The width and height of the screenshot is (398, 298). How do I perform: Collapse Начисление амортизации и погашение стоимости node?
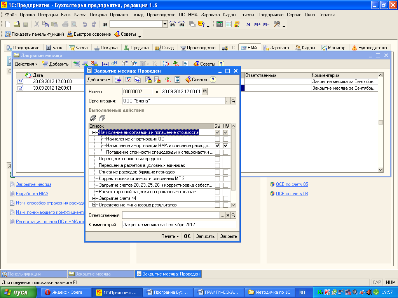[94, 133]
